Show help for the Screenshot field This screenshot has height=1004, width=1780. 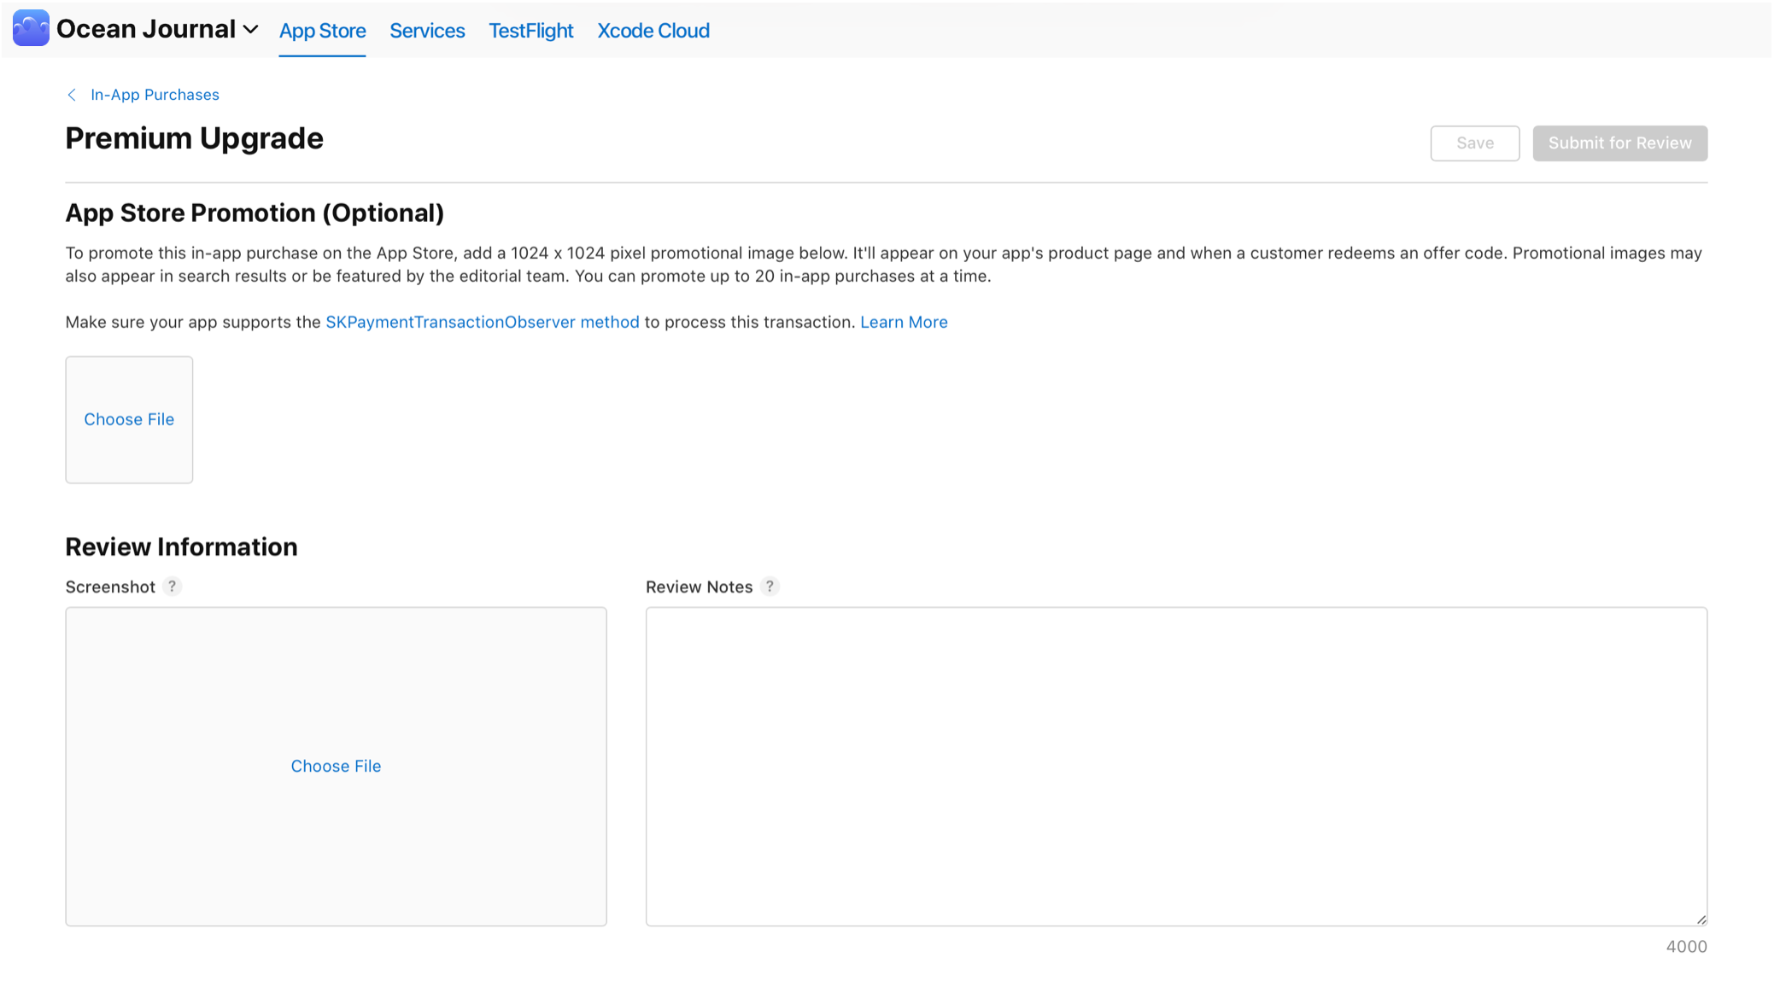click(172, 587)
